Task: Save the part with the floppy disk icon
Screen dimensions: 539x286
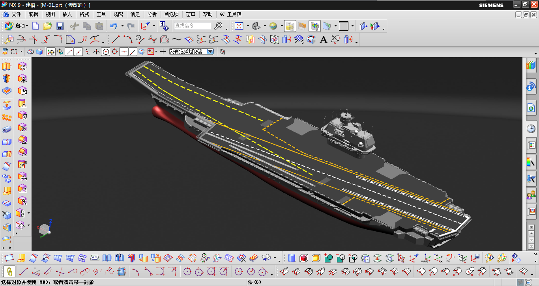Action: [60, 26]
